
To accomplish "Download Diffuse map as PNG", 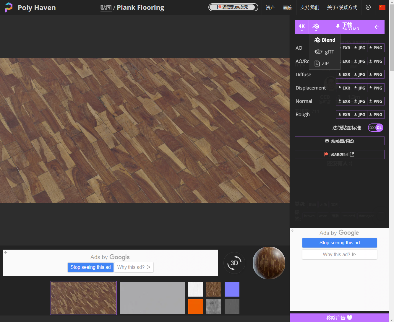I will pos(376,74).
